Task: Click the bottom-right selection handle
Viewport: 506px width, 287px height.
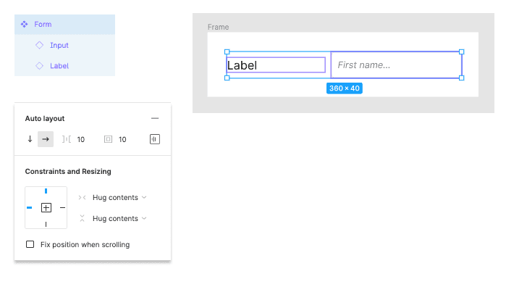Action: tap(461, 78)
